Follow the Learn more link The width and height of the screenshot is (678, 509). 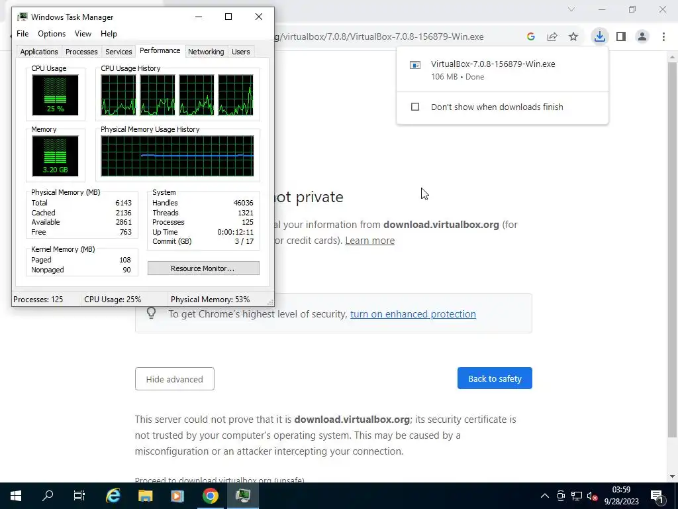coord(369,241)
